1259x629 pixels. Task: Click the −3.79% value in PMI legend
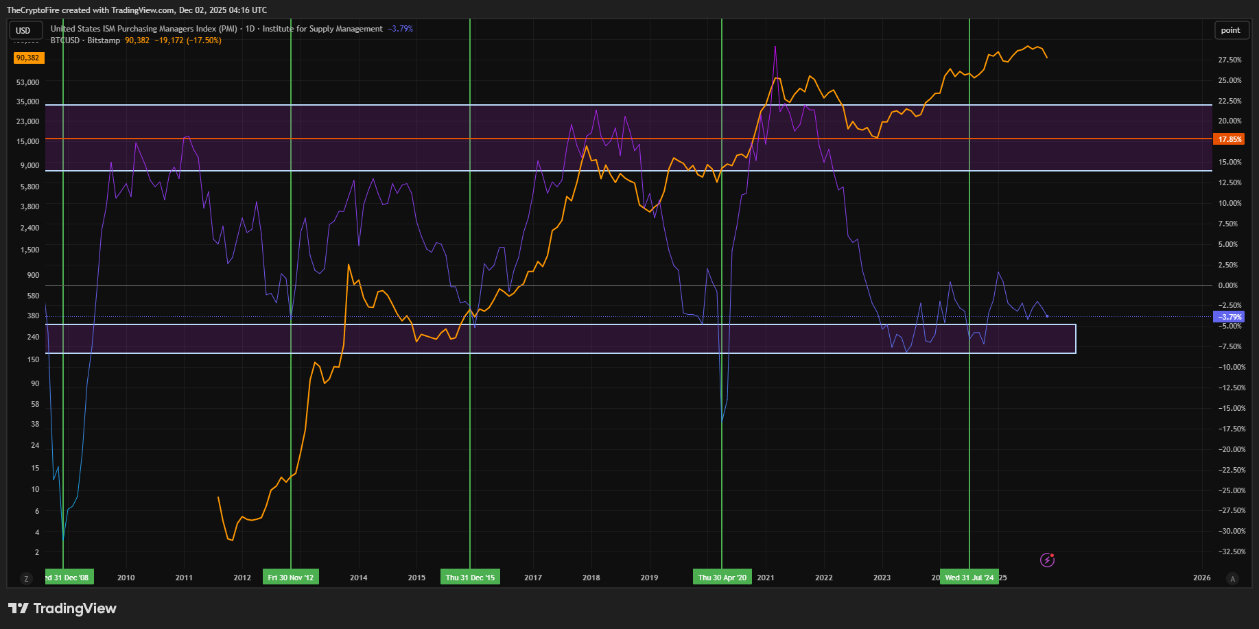401,29
